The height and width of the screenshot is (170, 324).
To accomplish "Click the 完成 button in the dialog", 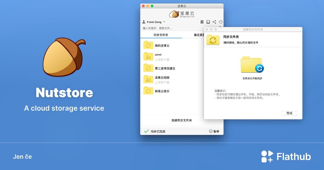I will click(x=289, y=113).
